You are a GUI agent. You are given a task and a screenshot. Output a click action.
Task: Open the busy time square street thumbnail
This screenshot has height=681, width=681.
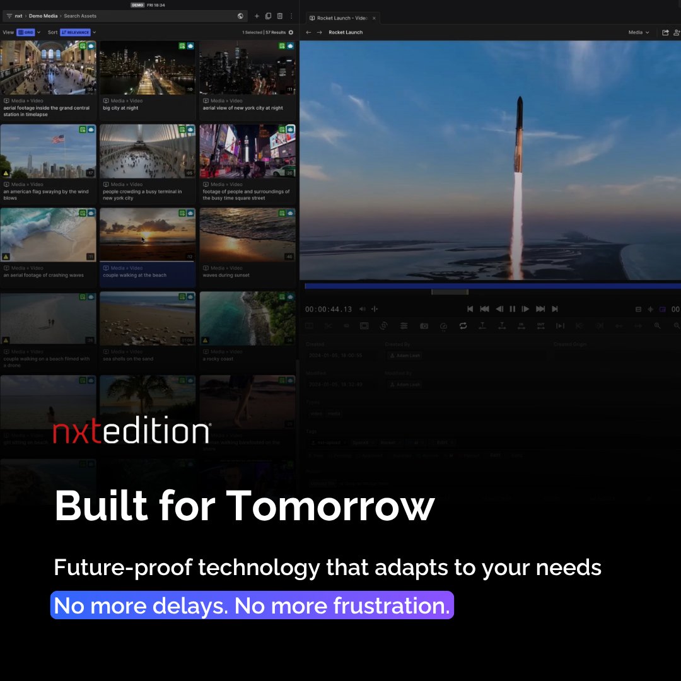[247, 151]
